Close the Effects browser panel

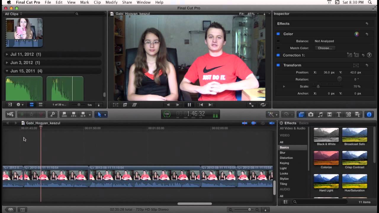pyautogui.click(x=281, y=123)
